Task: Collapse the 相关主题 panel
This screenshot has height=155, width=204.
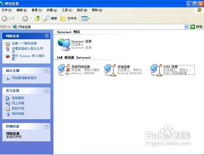Action: [47, 70]
